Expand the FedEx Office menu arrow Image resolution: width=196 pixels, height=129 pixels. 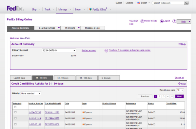[x=110, y=9]
